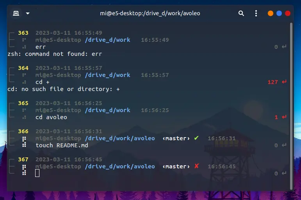Click history number 367
Viewport: 301px width, 200px height.
(x=23, y=159)
